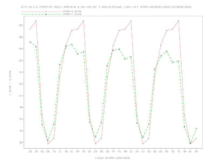Viewport: 214px width, 165px height.
Task: Click the x-axis tick label 00
Action: (x=30, y=152)
